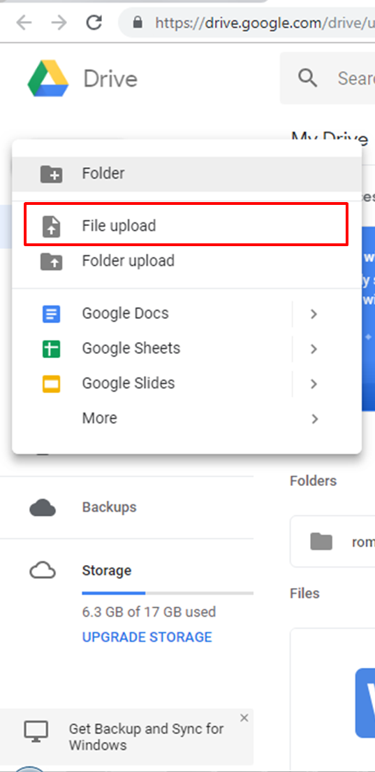This screenshot has width=375, height=772.
Task: Click the Google Slides icon
Action: pos(51,383)
